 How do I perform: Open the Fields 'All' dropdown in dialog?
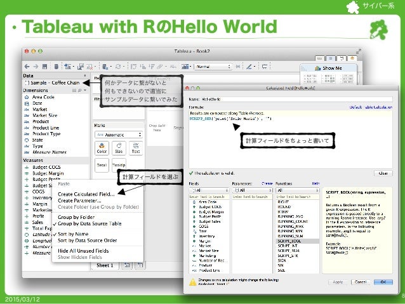[x=209, y=190]
